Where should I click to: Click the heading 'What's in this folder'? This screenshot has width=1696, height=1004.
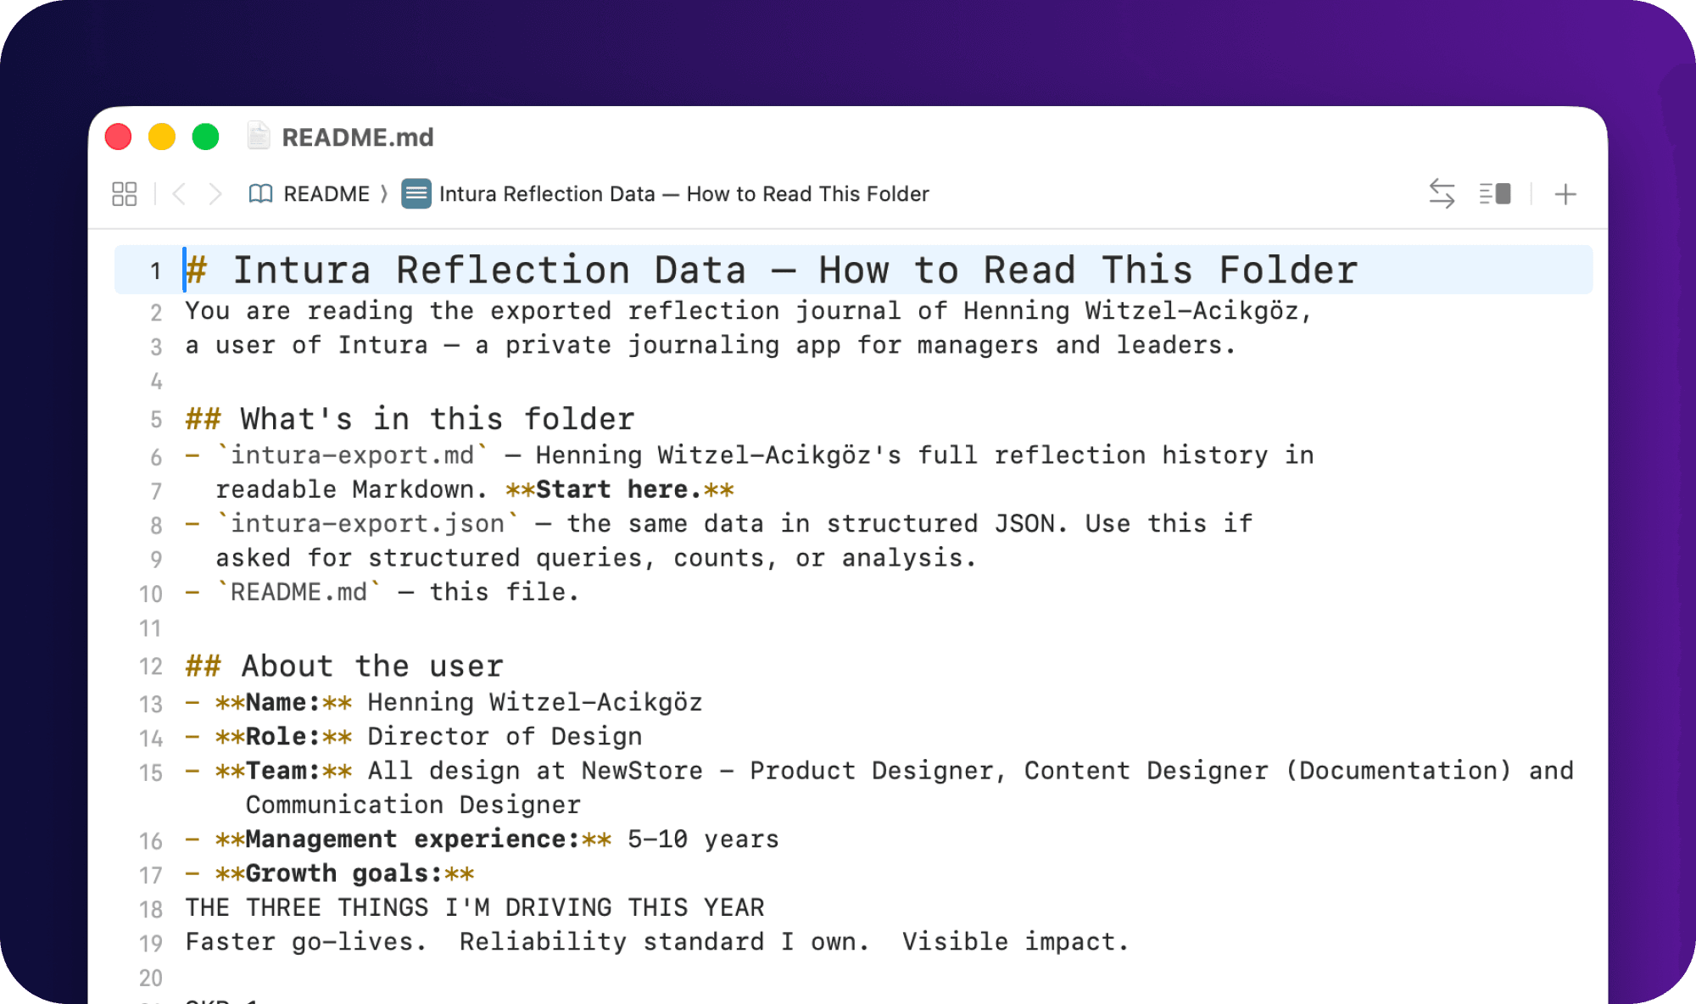(438, 419)
